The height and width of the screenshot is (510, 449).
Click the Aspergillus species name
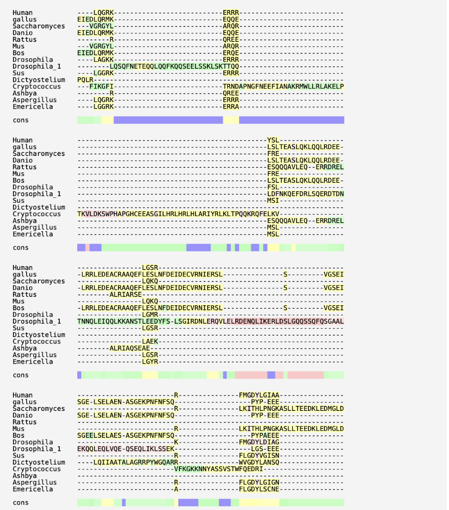[x=33, y=100]
